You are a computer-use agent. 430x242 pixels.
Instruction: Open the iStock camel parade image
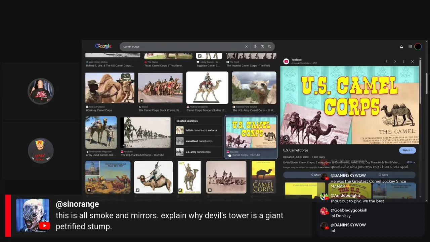(x=160, y=88)
